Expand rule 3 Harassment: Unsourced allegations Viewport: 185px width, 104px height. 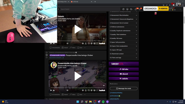pyautogui.click(x=123, y=19)
